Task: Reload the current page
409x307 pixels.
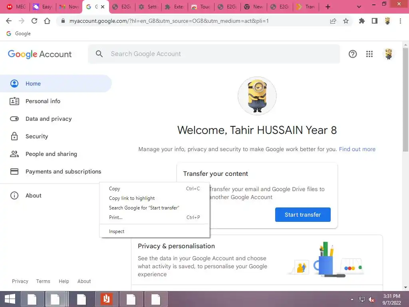Action: [34, 21]
